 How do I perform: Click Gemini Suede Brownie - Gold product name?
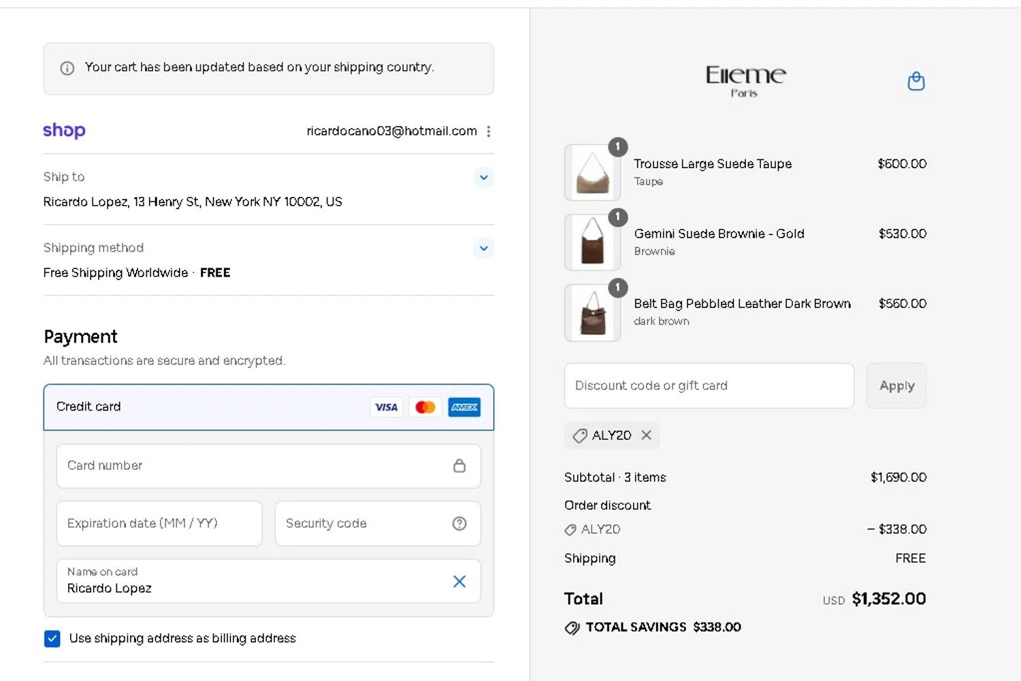[719, 234]
